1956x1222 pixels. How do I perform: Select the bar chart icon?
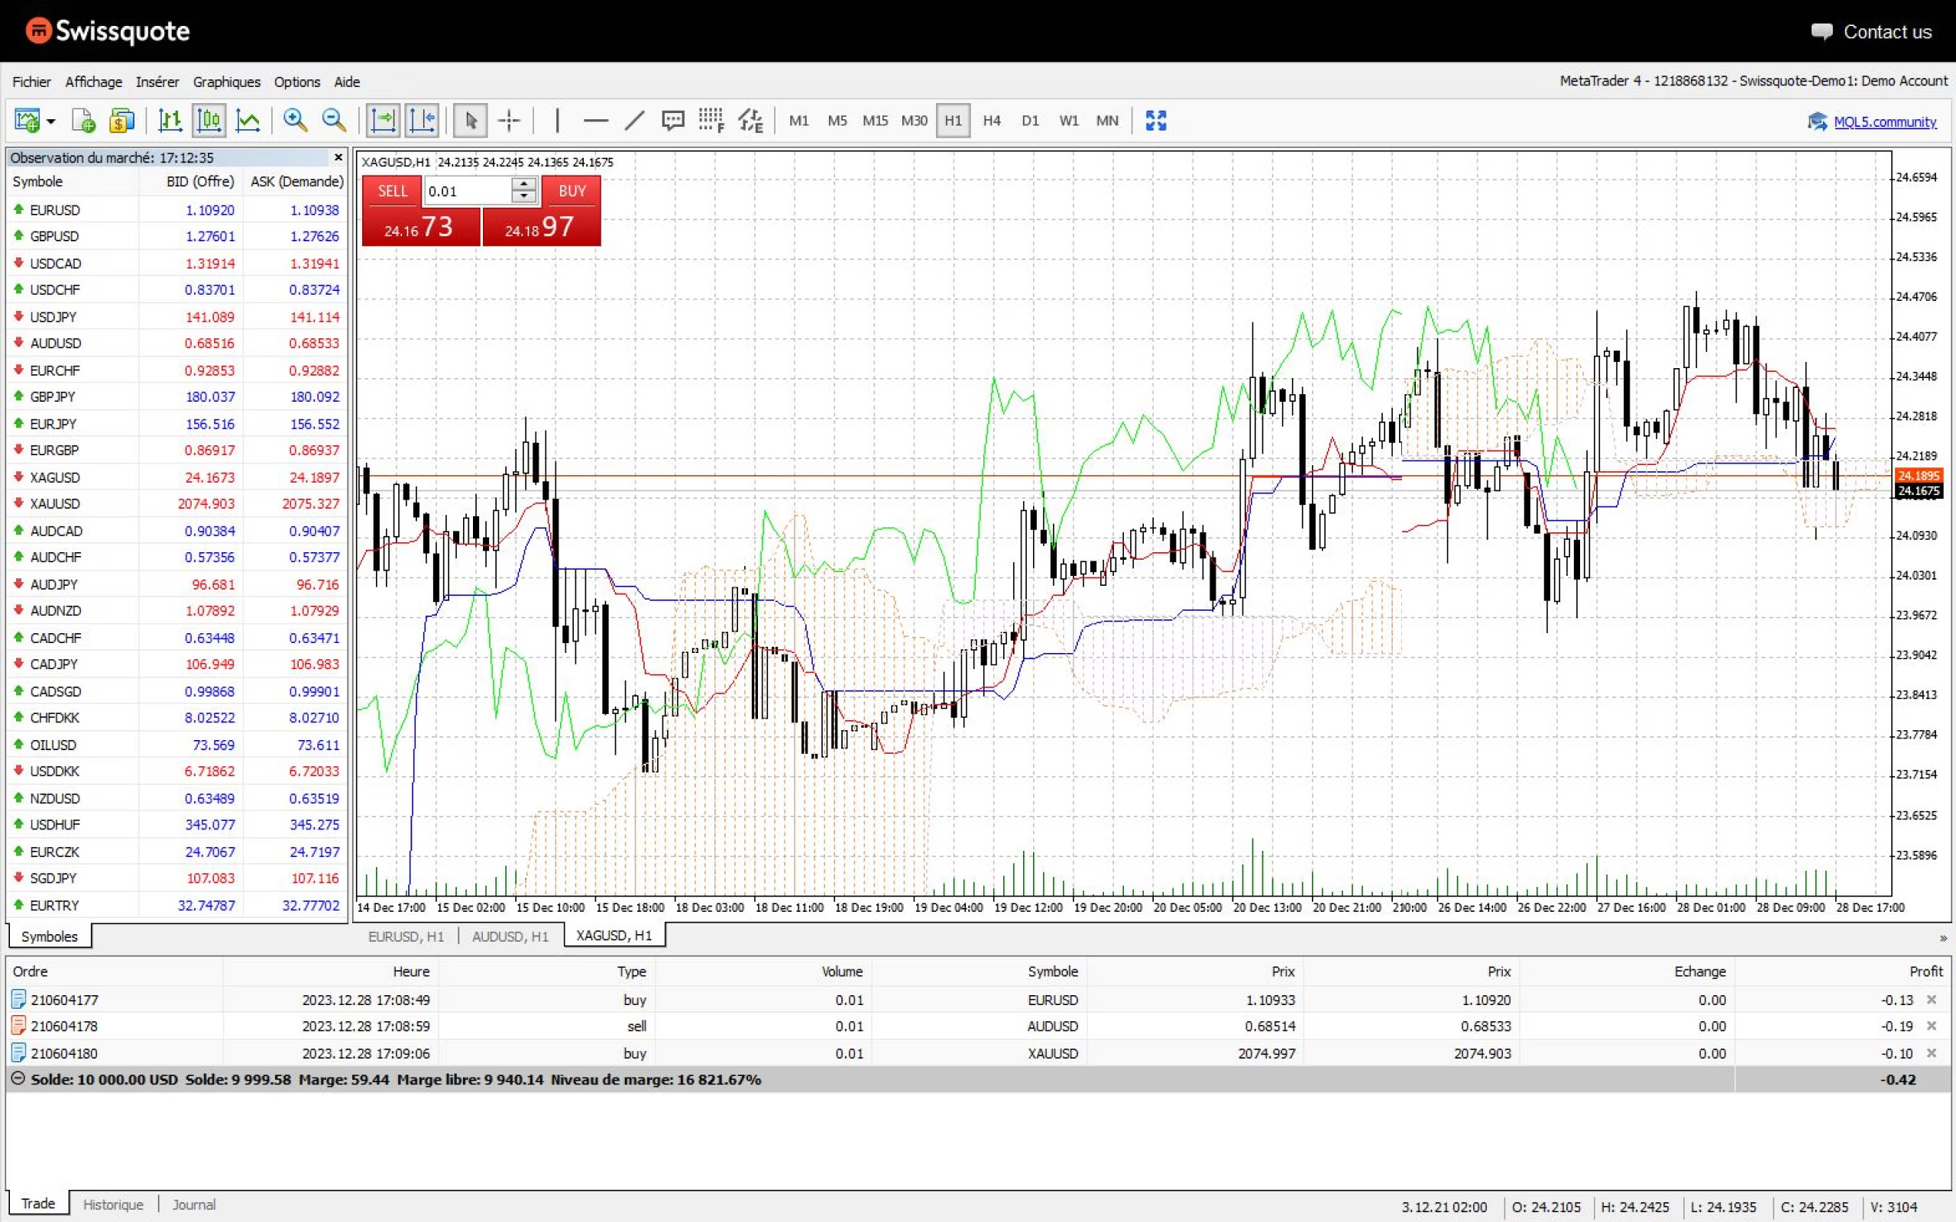[x=170, y=121]
